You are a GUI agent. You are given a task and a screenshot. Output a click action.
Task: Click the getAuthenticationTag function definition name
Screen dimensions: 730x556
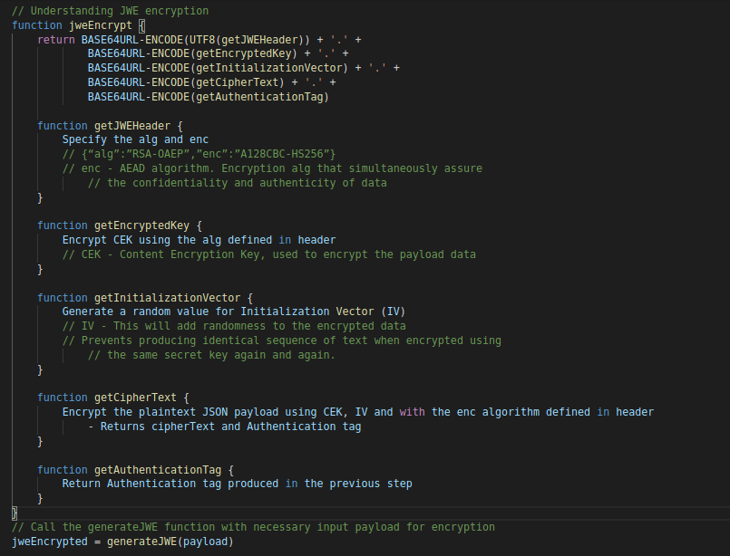click(158, 469)
